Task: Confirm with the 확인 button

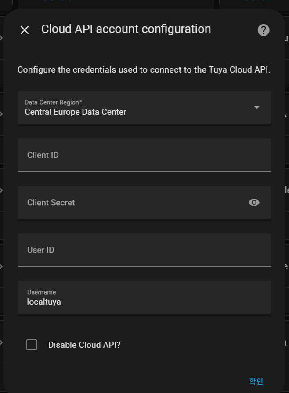Action: click(x=256, y=381)
